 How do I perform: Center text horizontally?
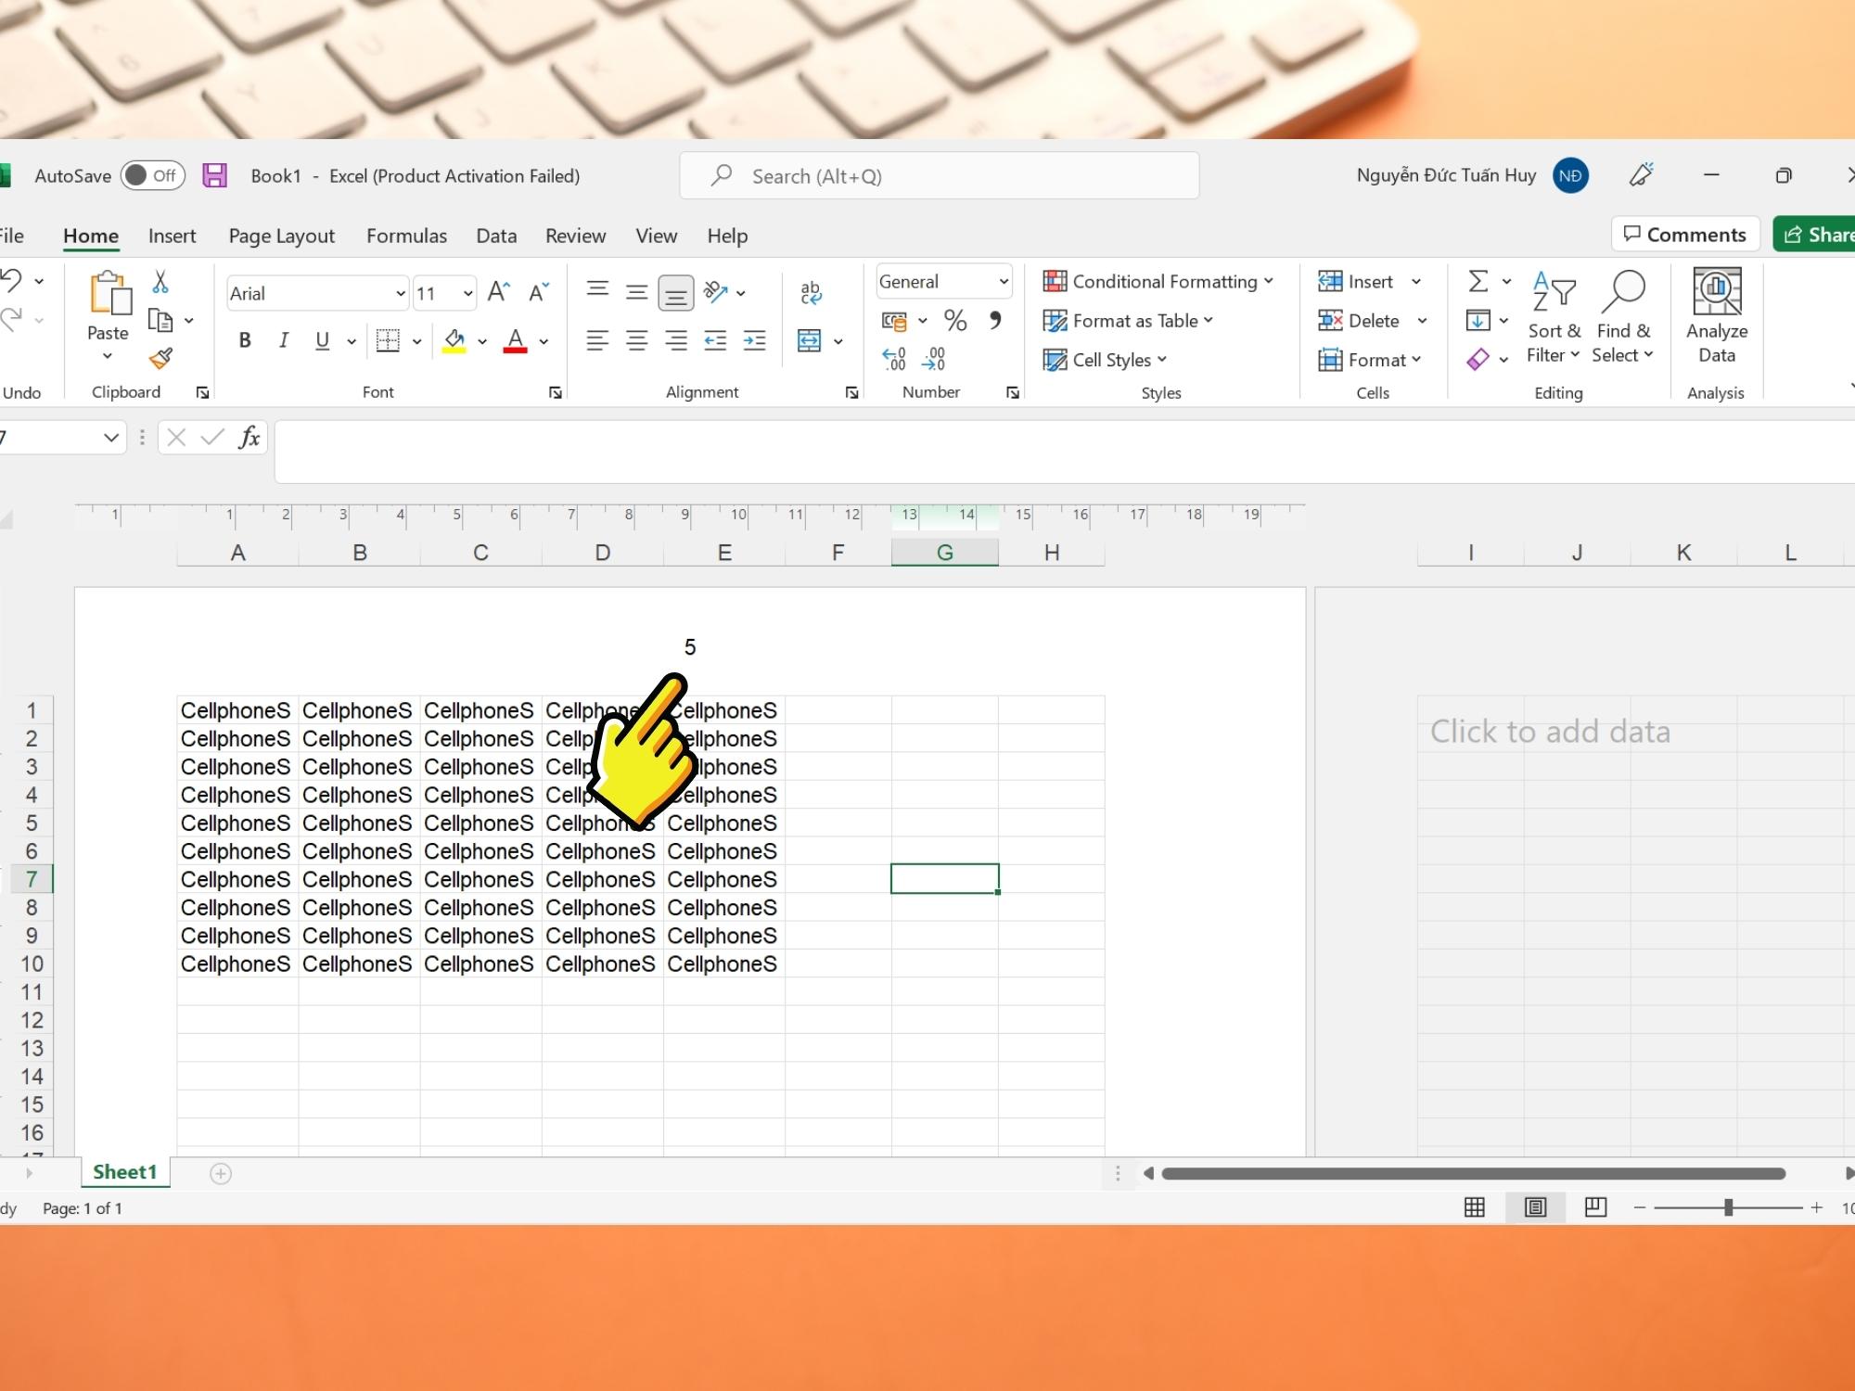[636, 340]
